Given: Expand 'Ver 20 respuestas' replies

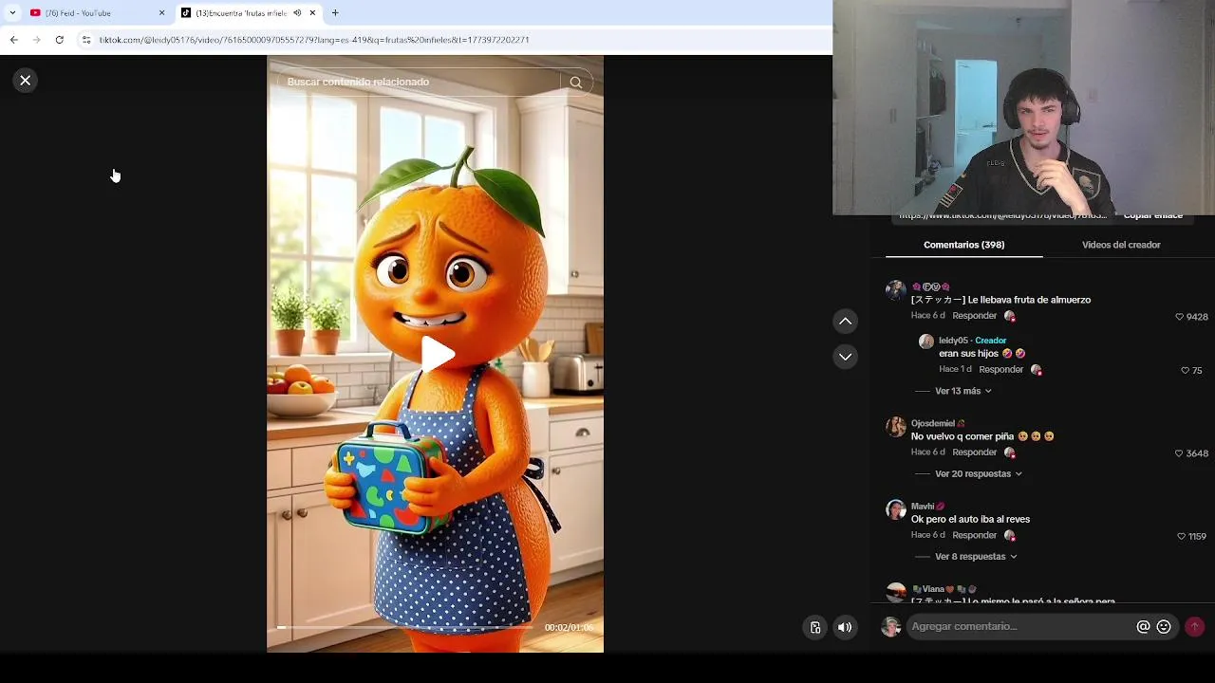Looking at the screenshot, I should (x=979, y=473).
